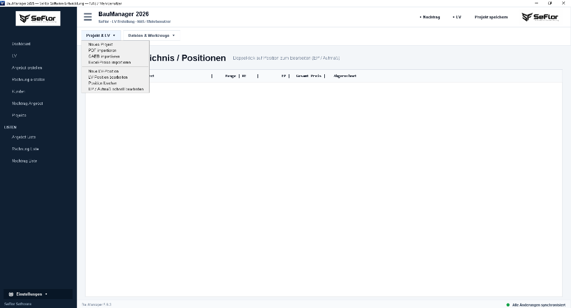Click the SeFlor Software footer text
The image size is (571, 308).
(18, 304)
